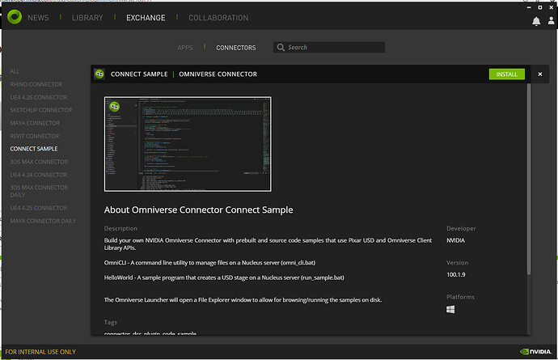Maximize the launcher window
558x360 pixels.
pos(540,7)
